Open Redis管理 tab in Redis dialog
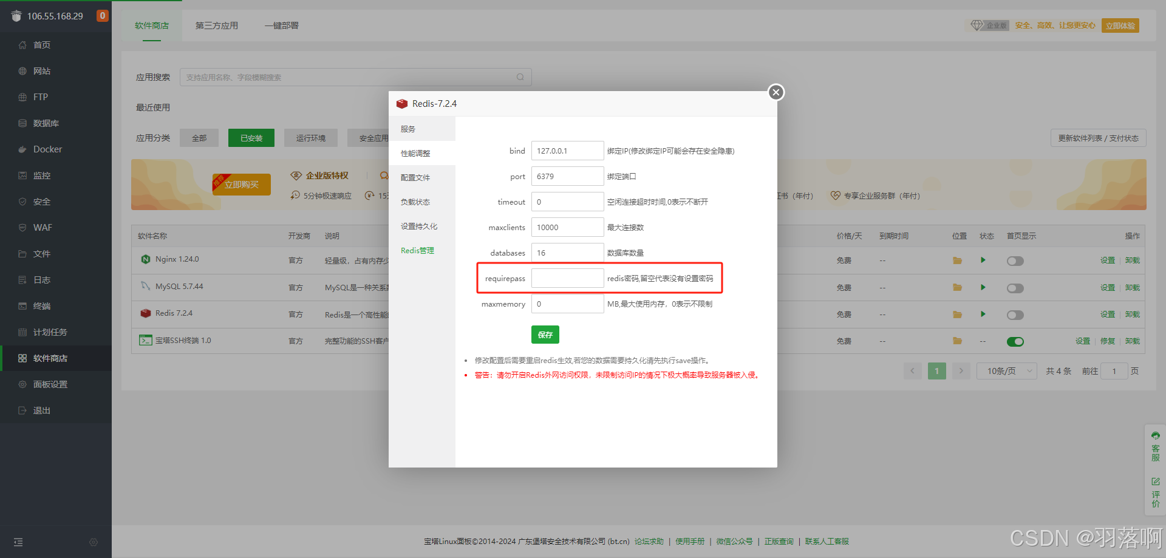 click(422, 250)
